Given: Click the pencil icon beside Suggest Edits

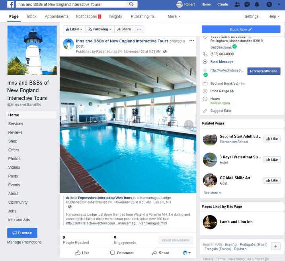Looking at the screenshot, I should click(205, 111).
